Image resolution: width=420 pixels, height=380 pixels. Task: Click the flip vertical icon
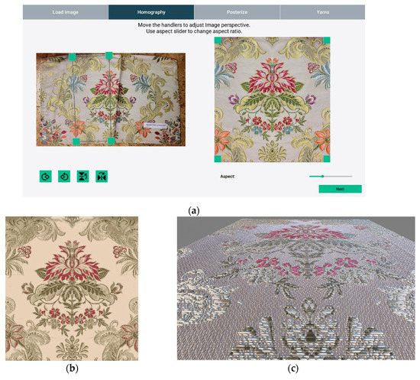tap(82, 177)
